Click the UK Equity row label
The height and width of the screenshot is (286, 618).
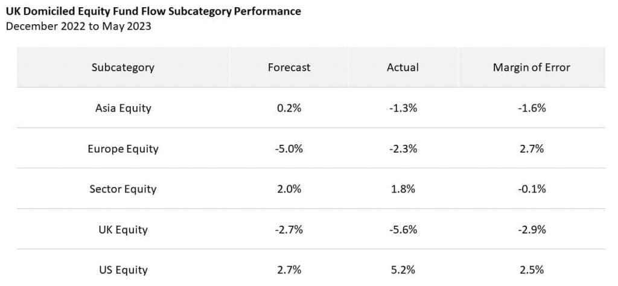pos(123,229)
